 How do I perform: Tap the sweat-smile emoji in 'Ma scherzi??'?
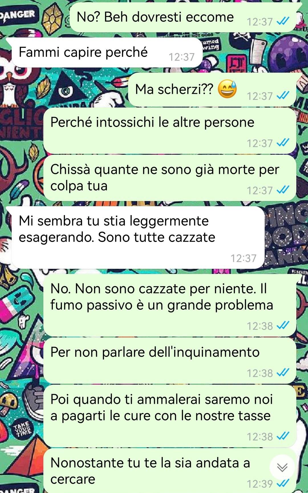point(227,89)
